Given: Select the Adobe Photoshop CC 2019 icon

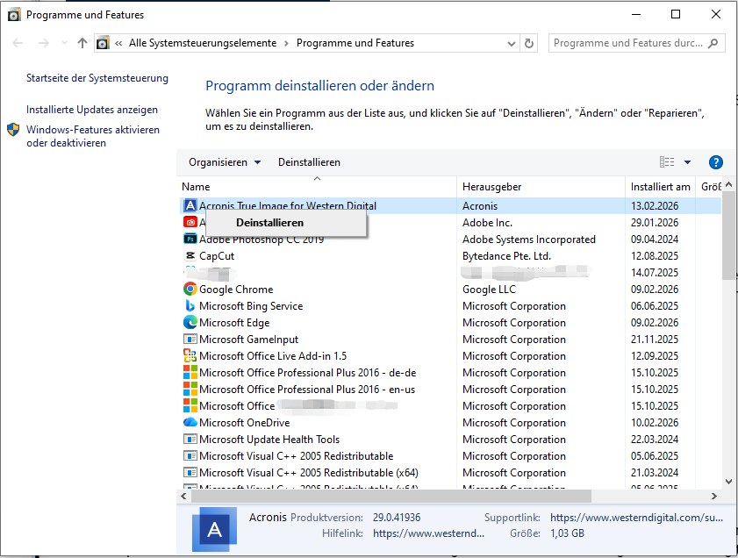Looking at the screenshot, I should pos(189,239).
